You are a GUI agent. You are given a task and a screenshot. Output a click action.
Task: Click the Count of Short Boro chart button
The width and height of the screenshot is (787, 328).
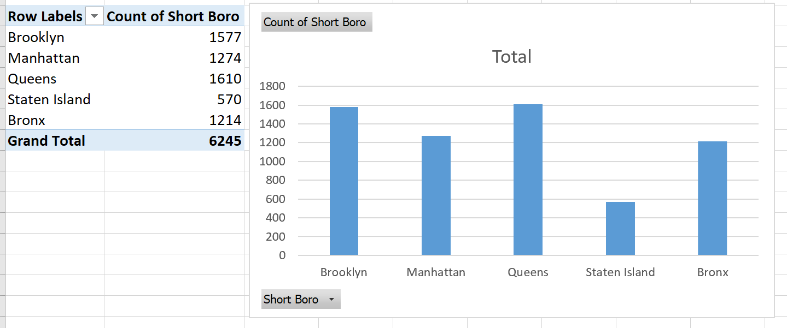[317, 22]
